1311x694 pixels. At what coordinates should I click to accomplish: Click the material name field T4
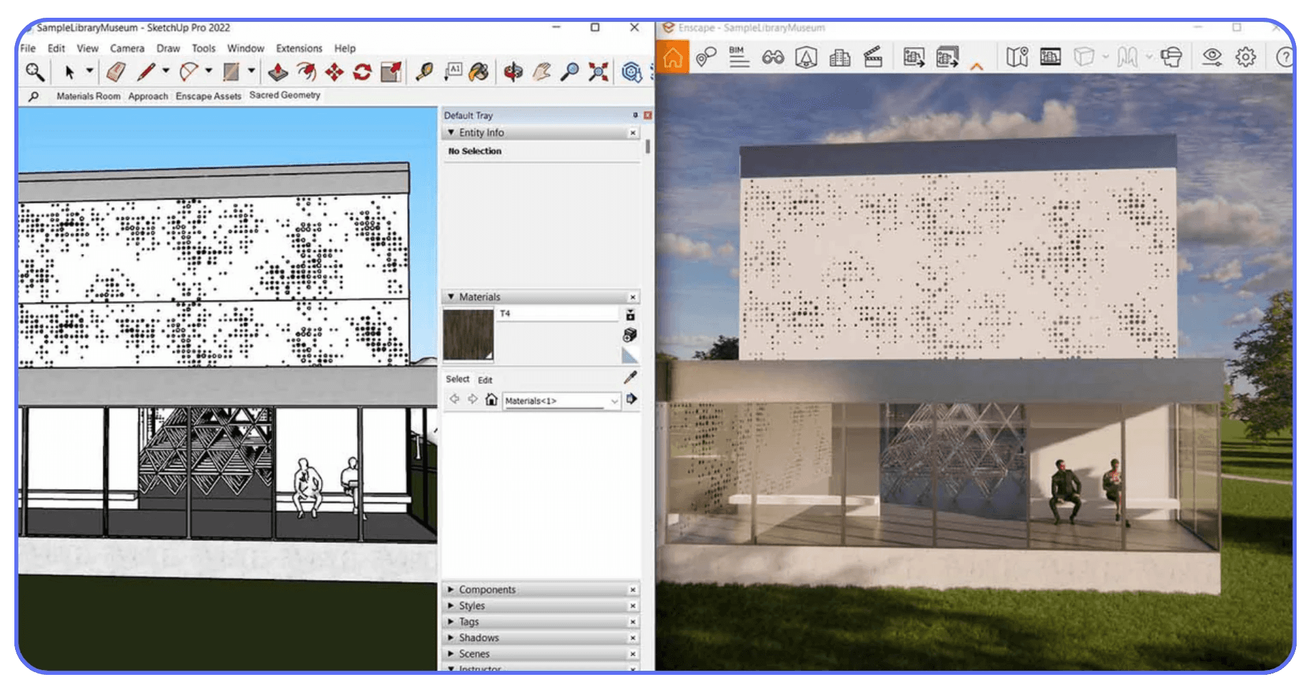point(558,314)
